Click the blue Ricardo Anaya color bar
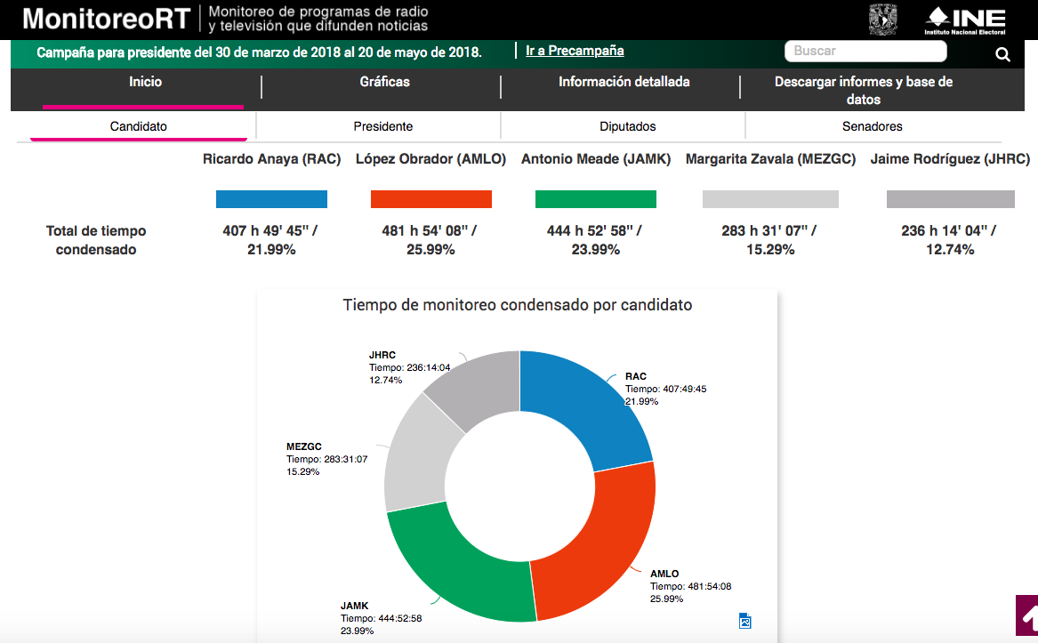The image size is (1038, 643). pos(271,198)
